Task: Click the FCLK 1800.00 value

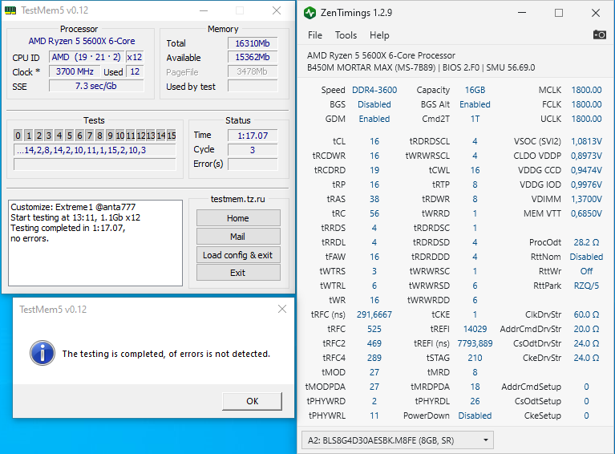Action: pyautogui.click(x=586, y=104)
